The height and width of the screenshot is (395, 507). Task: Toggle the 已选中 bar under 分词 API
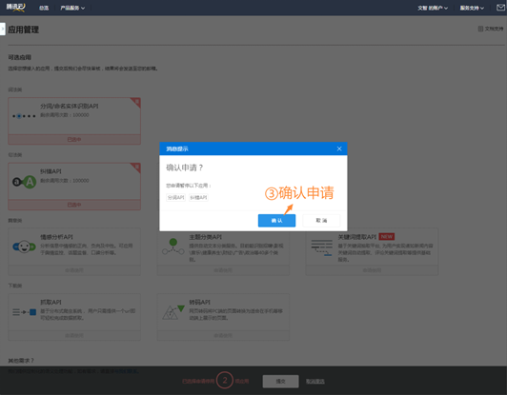point(74,139)
